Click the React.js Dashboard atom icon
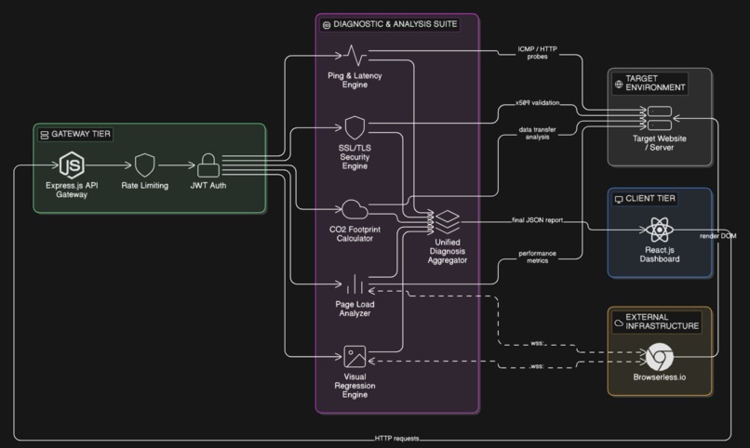The height and width of the screenshot is (448, 750). click(660, 230)
